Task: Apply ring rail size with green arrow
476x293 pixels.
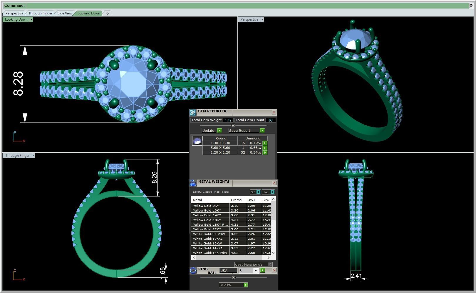Action: (263, 270)
